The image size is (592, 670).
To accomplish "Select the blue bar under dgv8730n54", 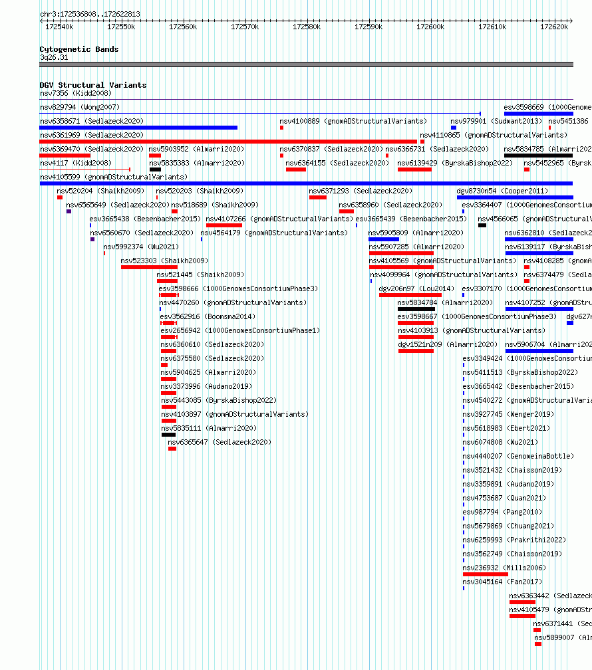I will tap(515, 197).
